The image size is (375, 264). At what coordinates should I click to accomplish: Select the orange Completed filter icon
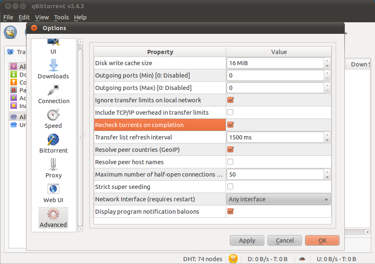pos(14,82)
